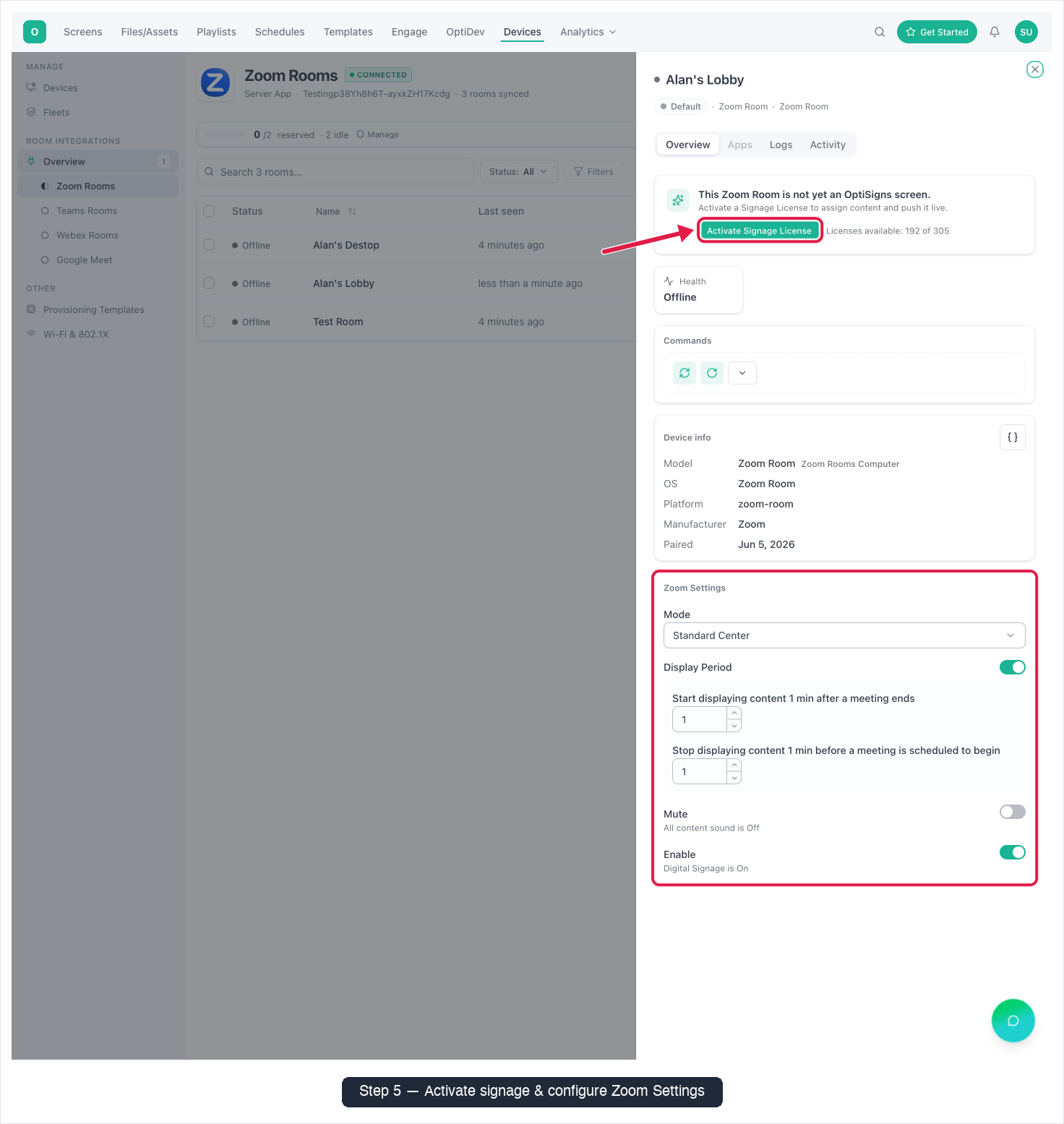Viewport: 1064px width, 1124px height.
Task: Open the JSON braces device info icon
Action: click(1013, 437)
